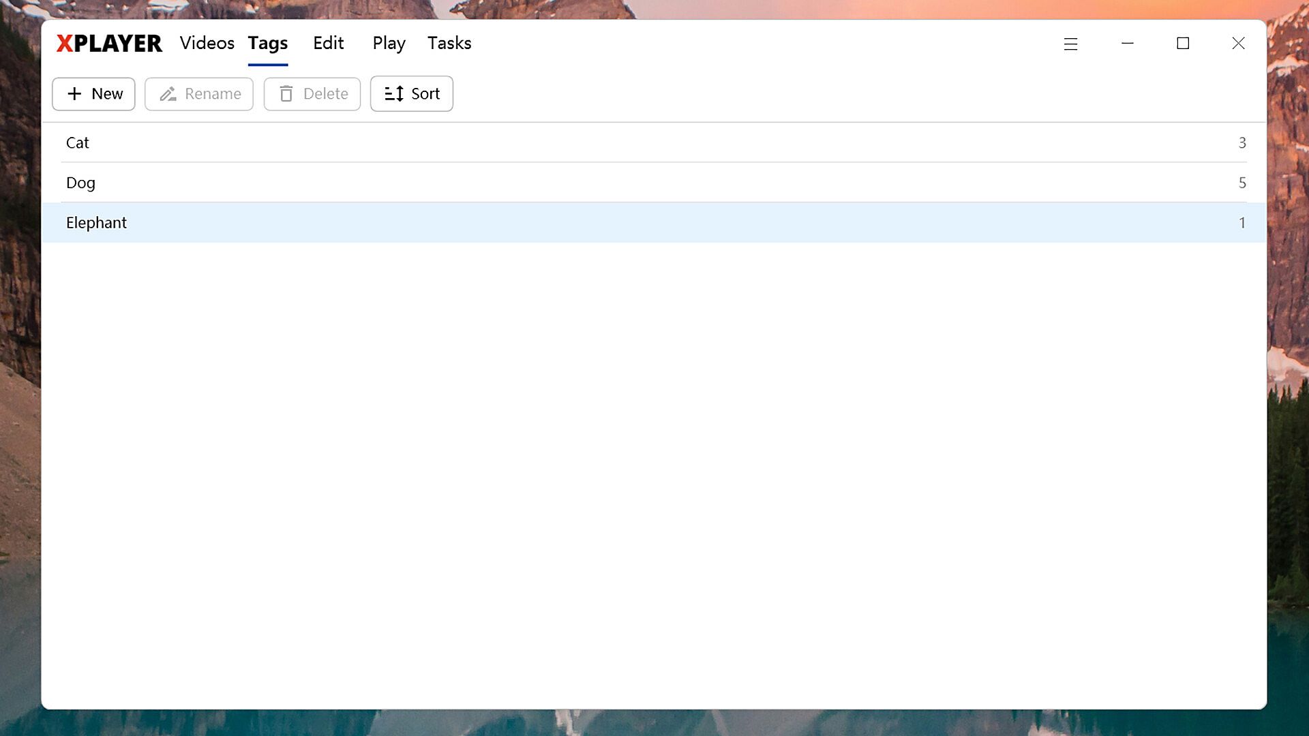Click the XPLAYER logo
The height and width of the screenshot is (736, 1309).
click(109, 44)
